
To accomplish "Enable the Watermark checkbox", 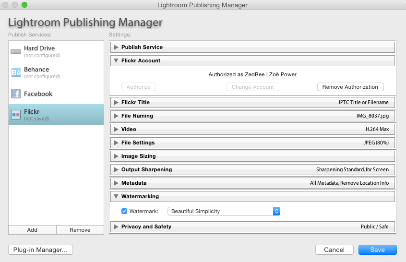I will click(124, 211).
